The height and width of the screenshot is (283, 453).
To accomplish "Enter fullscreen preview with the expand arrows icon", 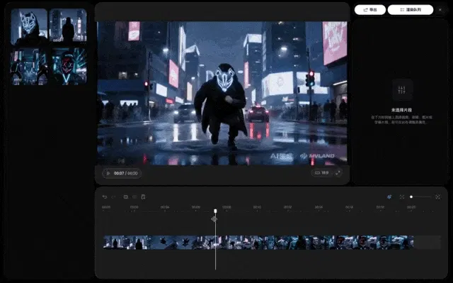I will point(338,173).
